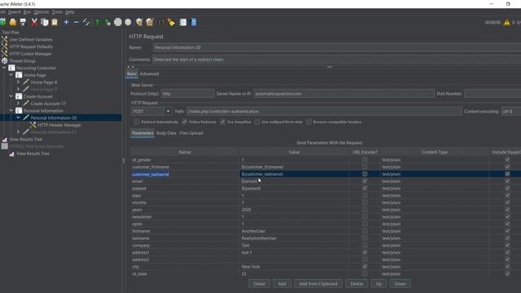Open tree search via the binoculars icon
521x293 pixels.
click(161, 22)
